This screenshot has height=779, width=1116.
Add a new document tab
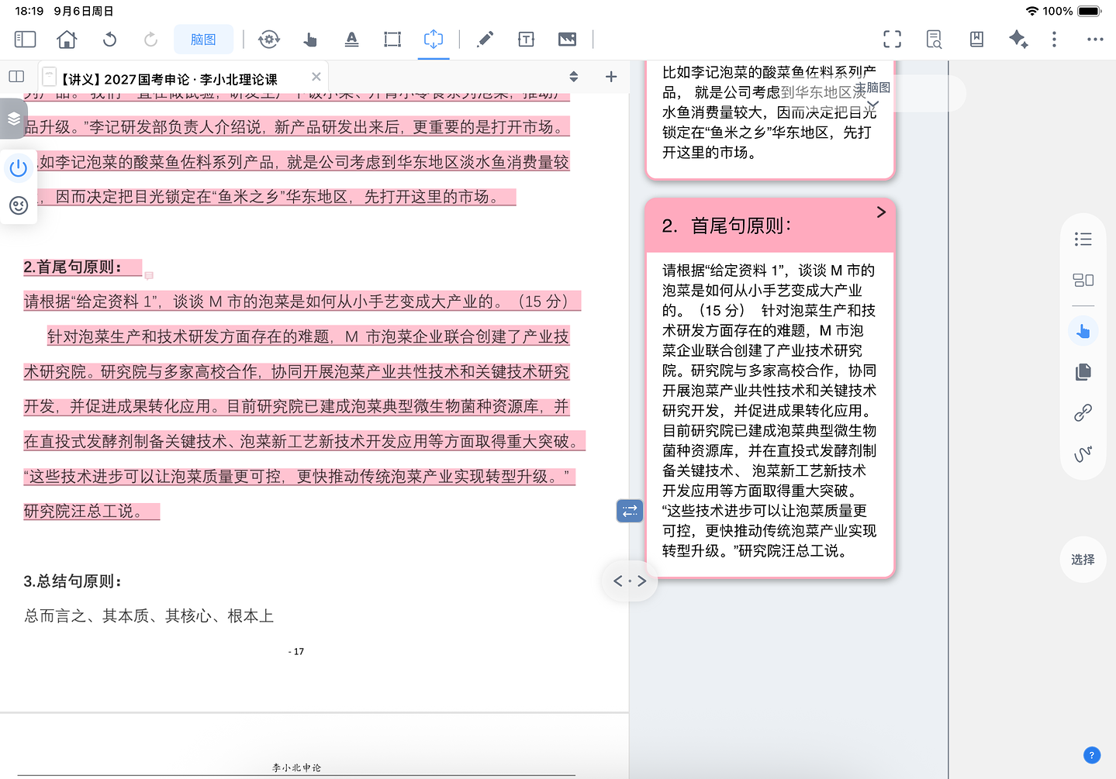[611, 76]
